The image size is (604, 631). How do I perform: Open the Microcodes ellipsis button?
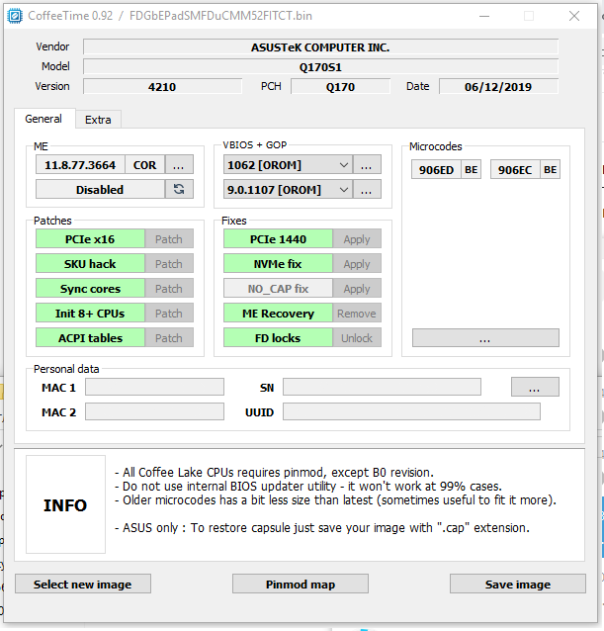coord(485,337)
